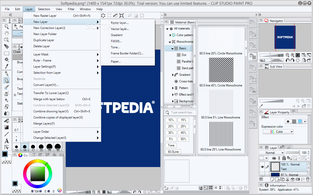313x195 pixels.
Task: Select the Operation object cube tool
Action: tap(7, 40)
